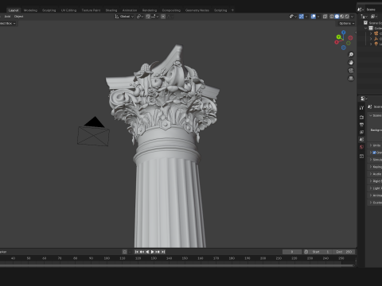Expand the armature-like object in outliner
Screen dimensions: 382x286
click(371, 39)
